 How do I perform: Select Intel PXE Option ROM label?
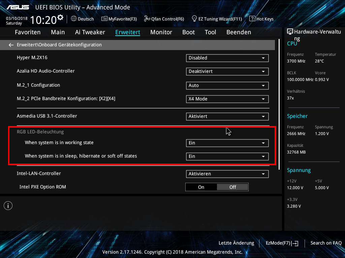pos(43,187)
